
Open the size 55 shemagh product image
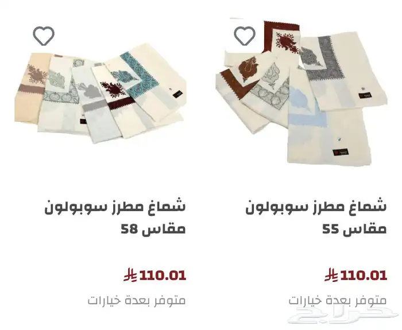[x=301, y=92]
